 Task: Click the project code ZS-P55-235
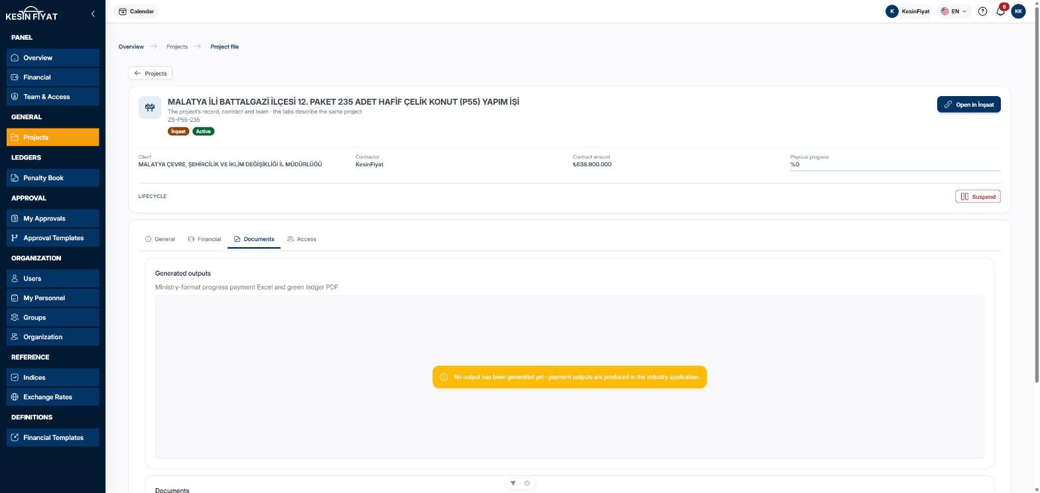184,120
